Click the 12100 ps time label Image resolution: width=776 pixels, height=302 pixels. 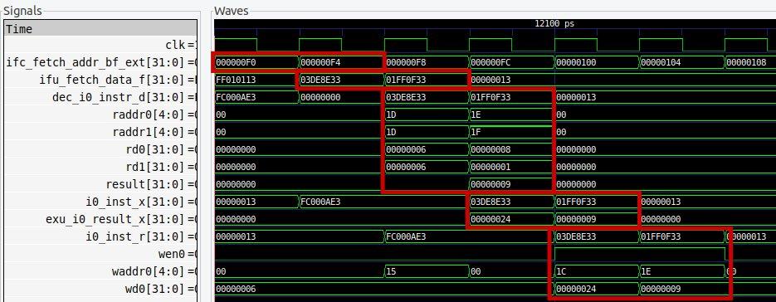pyautogui.click(x=554, y=23)
